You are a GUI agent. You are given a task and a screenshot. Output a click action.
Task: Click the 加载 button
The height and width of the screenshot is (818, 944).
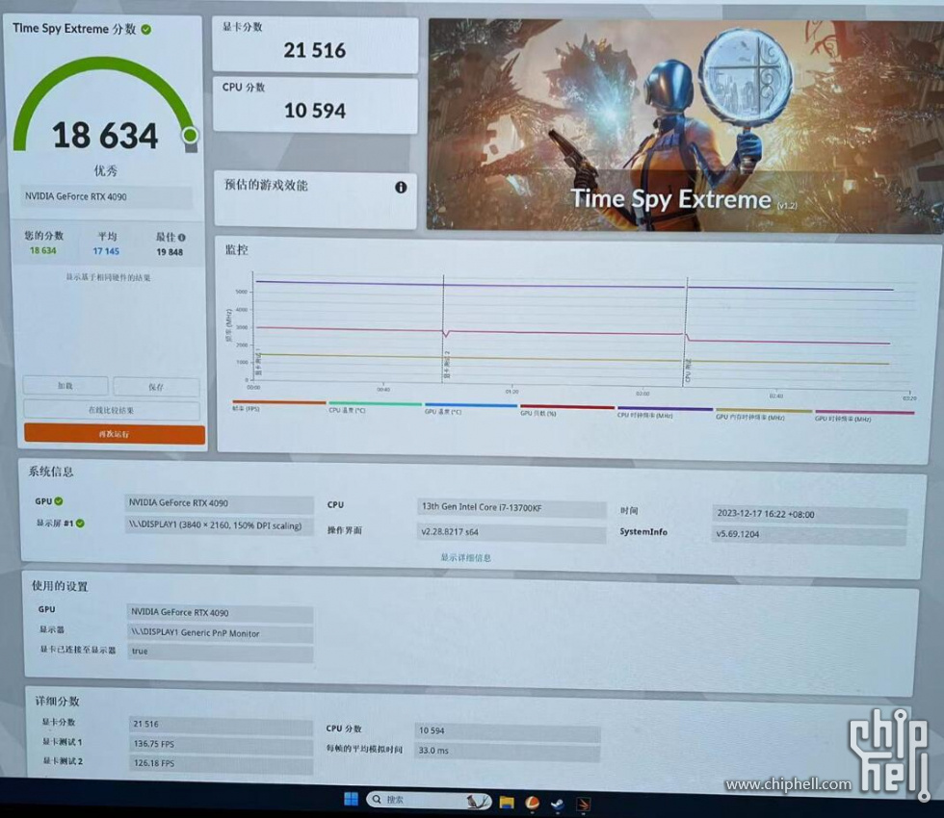point(66,386)
